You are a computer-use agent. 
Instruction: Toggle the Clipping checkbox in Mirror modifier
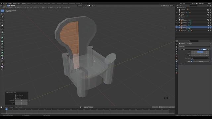192,60
